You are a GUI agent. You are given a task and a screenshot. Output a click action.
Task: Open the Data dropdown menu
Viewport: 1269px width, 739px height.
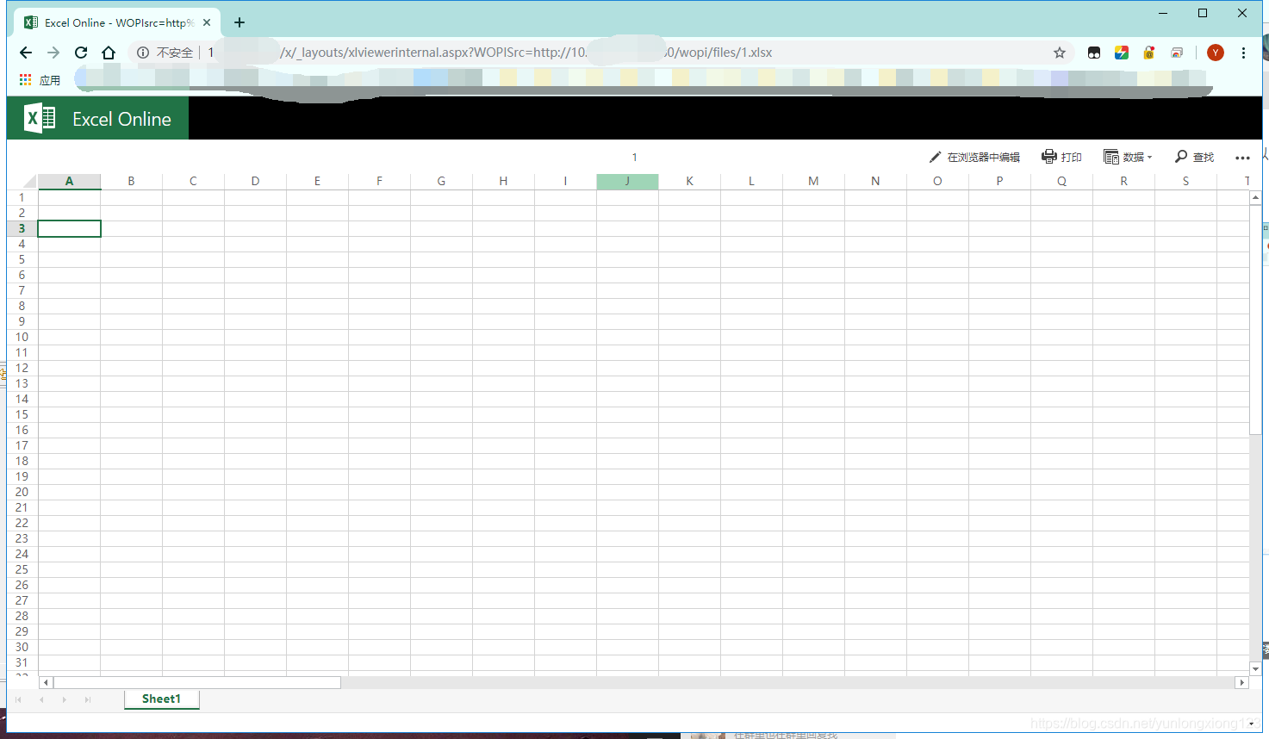pos(1127,157)
